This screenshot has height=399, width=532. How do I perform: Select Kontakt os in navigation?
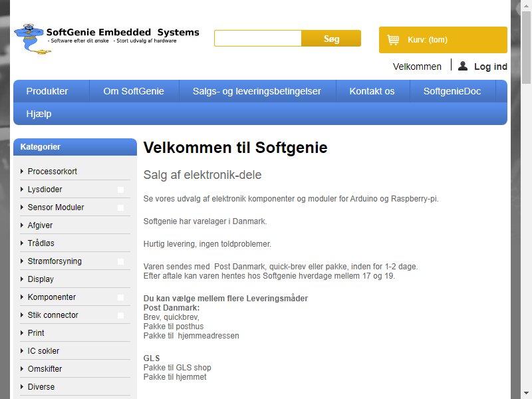(372, 91)
